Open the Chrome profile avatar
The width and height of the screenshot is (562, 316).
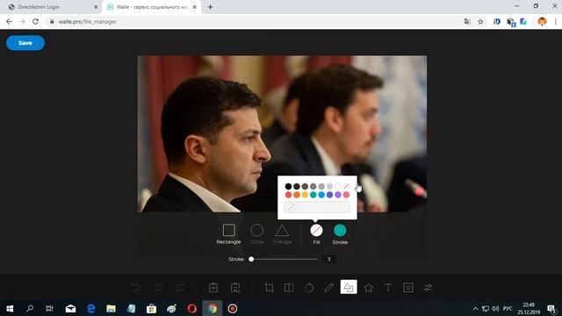(x=542, y=21)
